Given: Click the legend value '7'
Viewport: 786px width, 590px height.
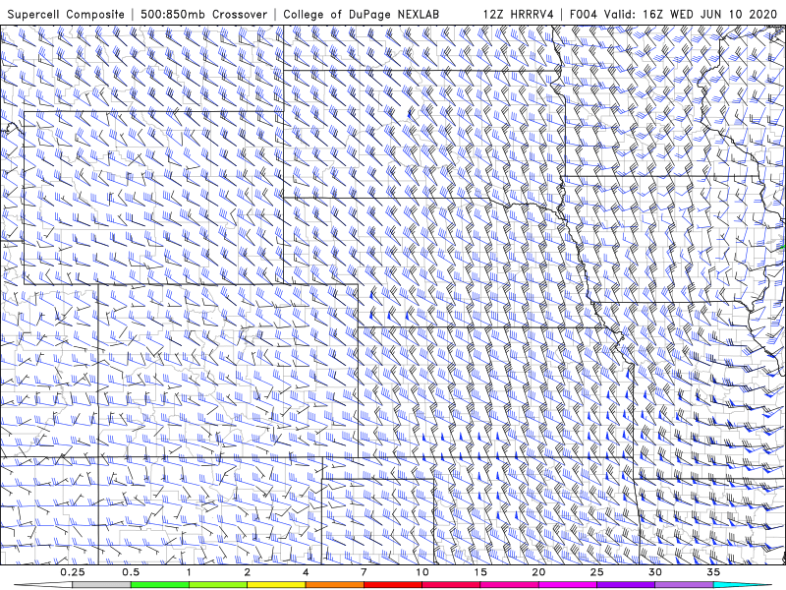Looking at the screenshot, I should pyautogui.click(x=364, y=572).
